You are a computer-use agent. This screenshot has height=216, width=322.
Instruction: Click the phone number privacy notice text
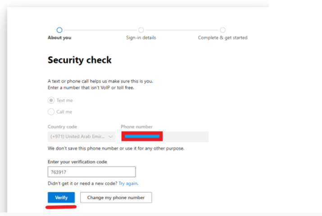[x=116, y=148]
